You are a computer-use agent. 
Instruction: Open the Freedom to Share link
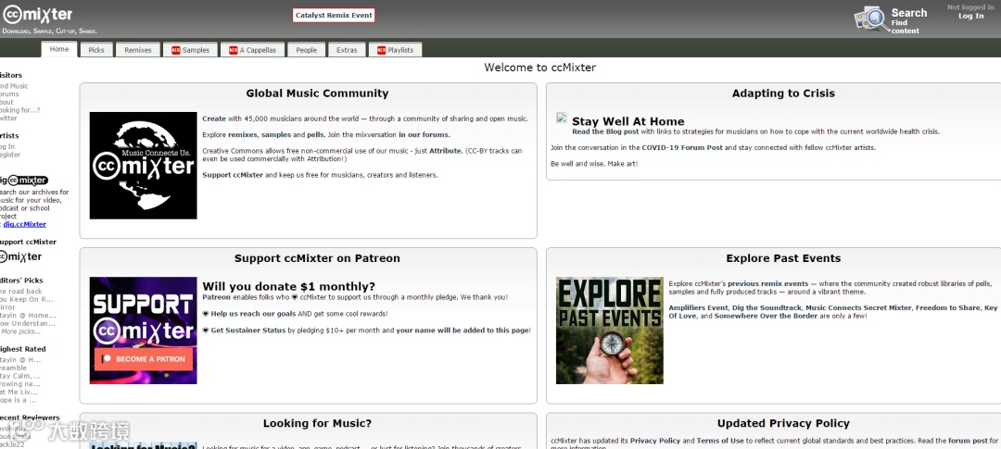click(948, 307)
